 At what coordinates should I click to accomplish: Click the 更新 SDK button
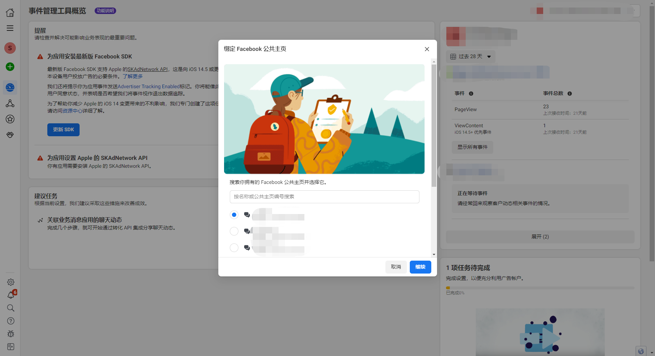(63, 129)
